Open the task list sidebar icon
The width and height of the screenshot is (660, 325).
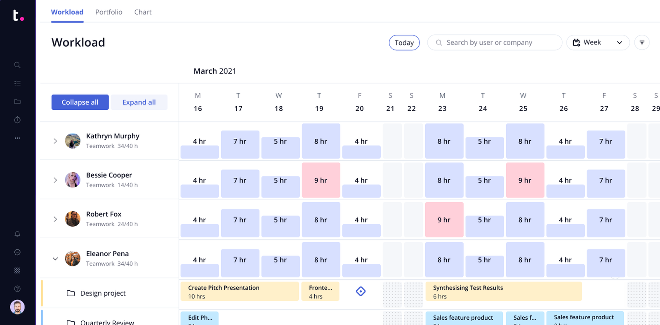point(17,83)
